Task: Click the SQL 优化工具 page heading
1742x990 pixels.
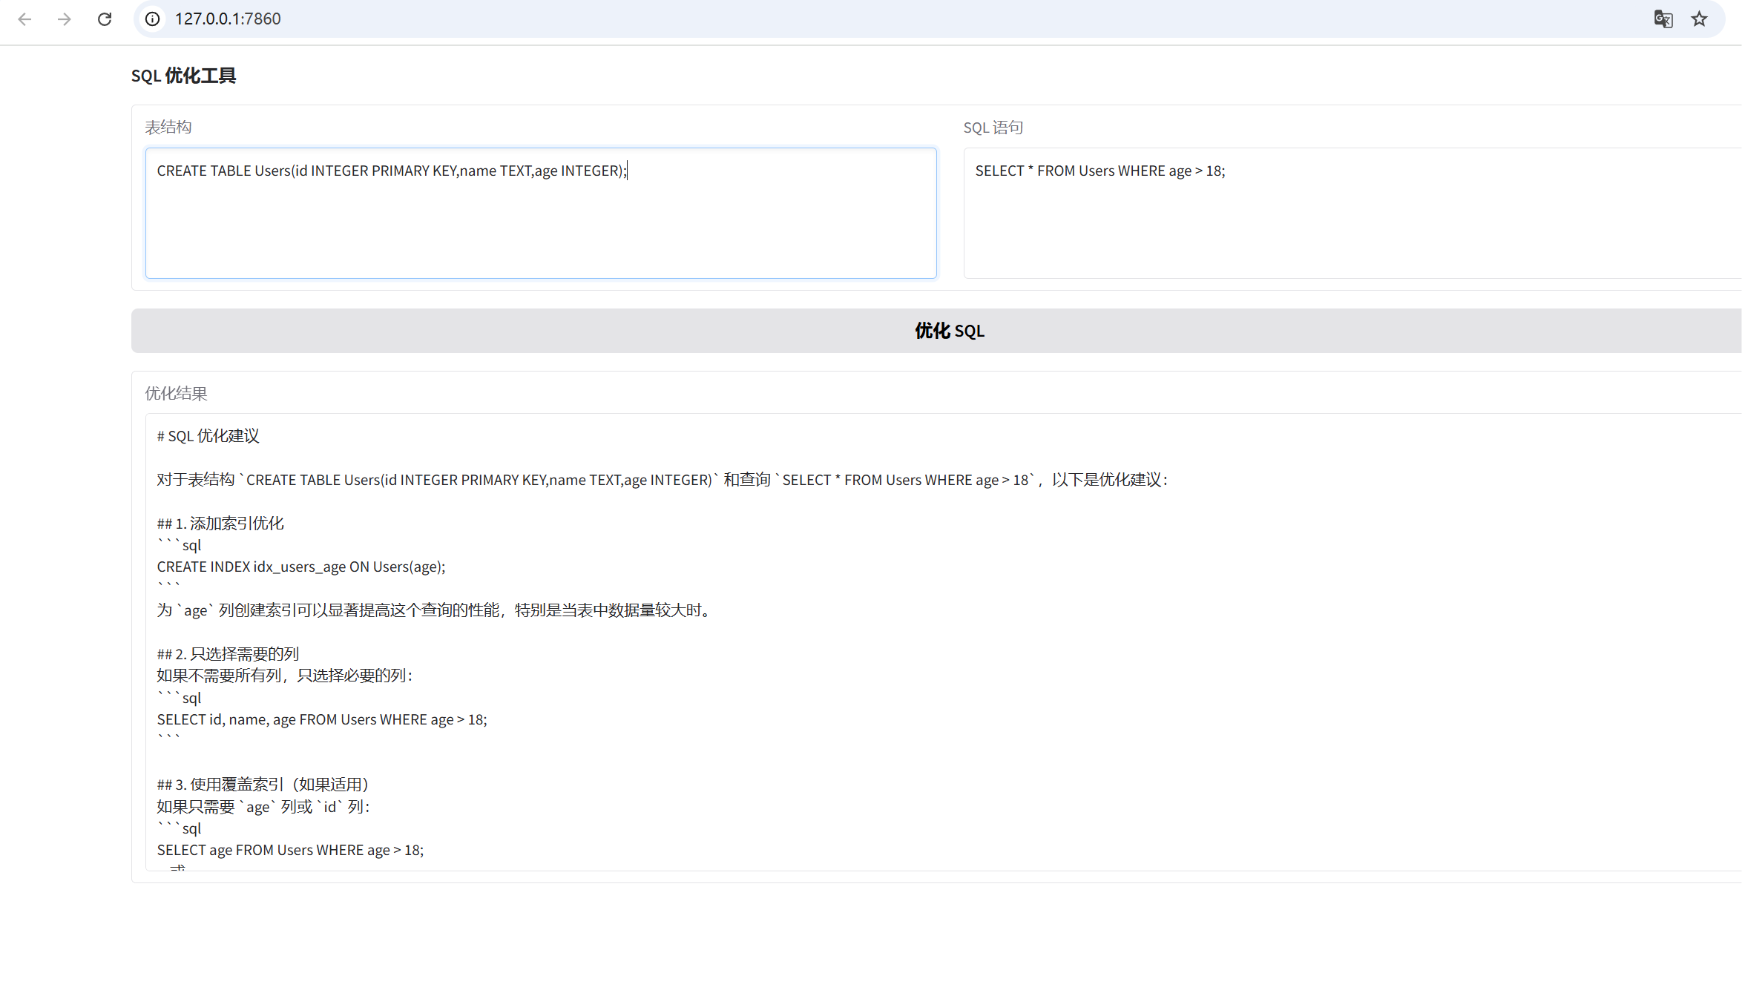Action: 183,76
